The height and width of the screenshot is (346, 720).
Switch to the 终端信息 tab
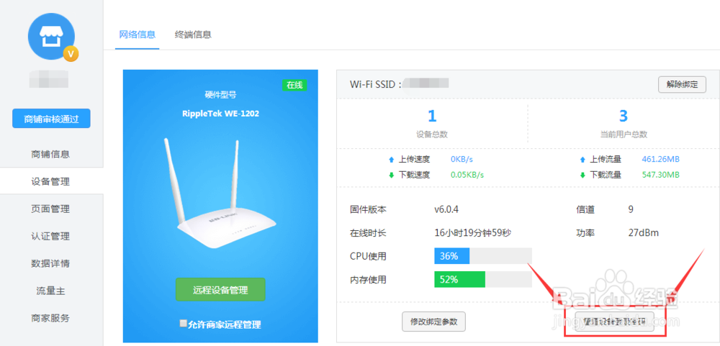(x=193, y=35)
